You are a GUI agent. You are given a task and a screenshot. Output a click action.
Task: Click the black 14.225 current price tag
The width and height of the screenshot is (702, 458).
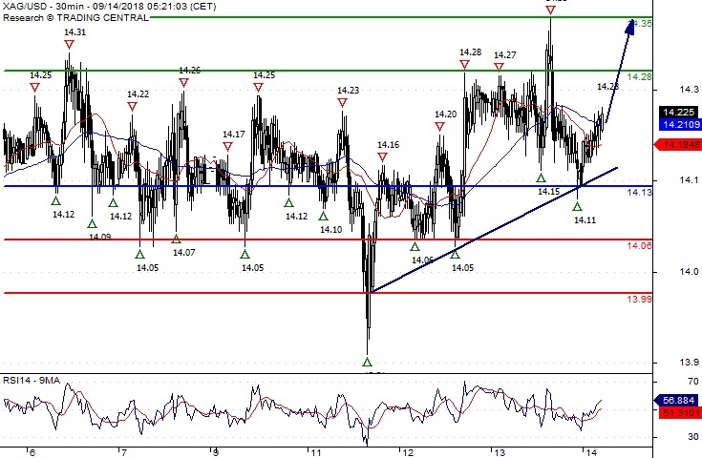tap(679, 112)
